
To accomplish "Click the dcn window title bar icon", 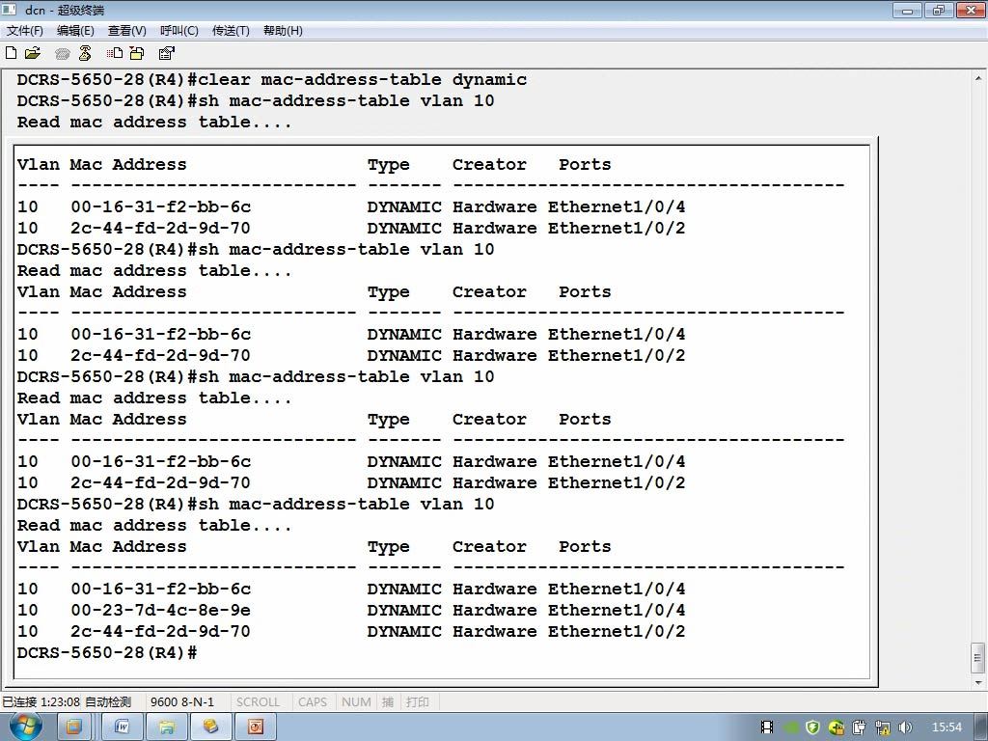I will pos(9,10).
